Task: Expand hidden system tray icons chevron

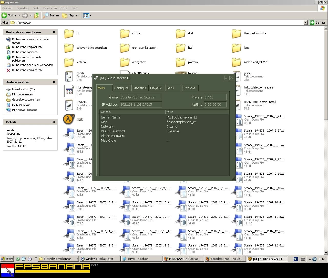Action: [x=310, y=259]
